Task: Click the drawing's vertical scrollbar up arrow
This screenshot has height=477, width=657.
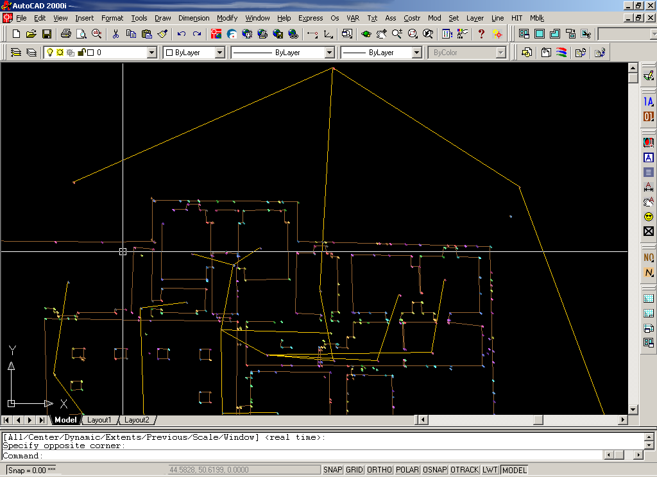Action: (633, 67)
